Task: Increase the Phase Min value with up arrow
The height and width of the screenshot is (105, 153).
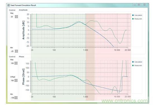Action: [x=16, y=97]
